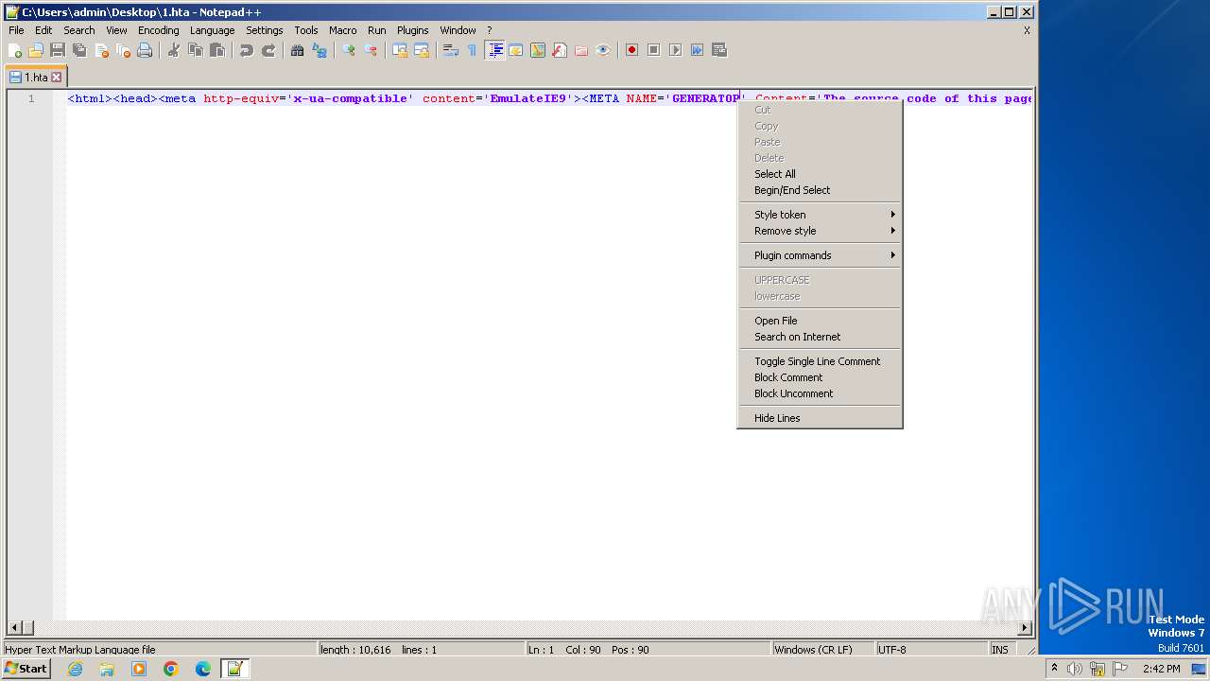Open the Language menu
The image size is (1210, 681).
point(212,30)
